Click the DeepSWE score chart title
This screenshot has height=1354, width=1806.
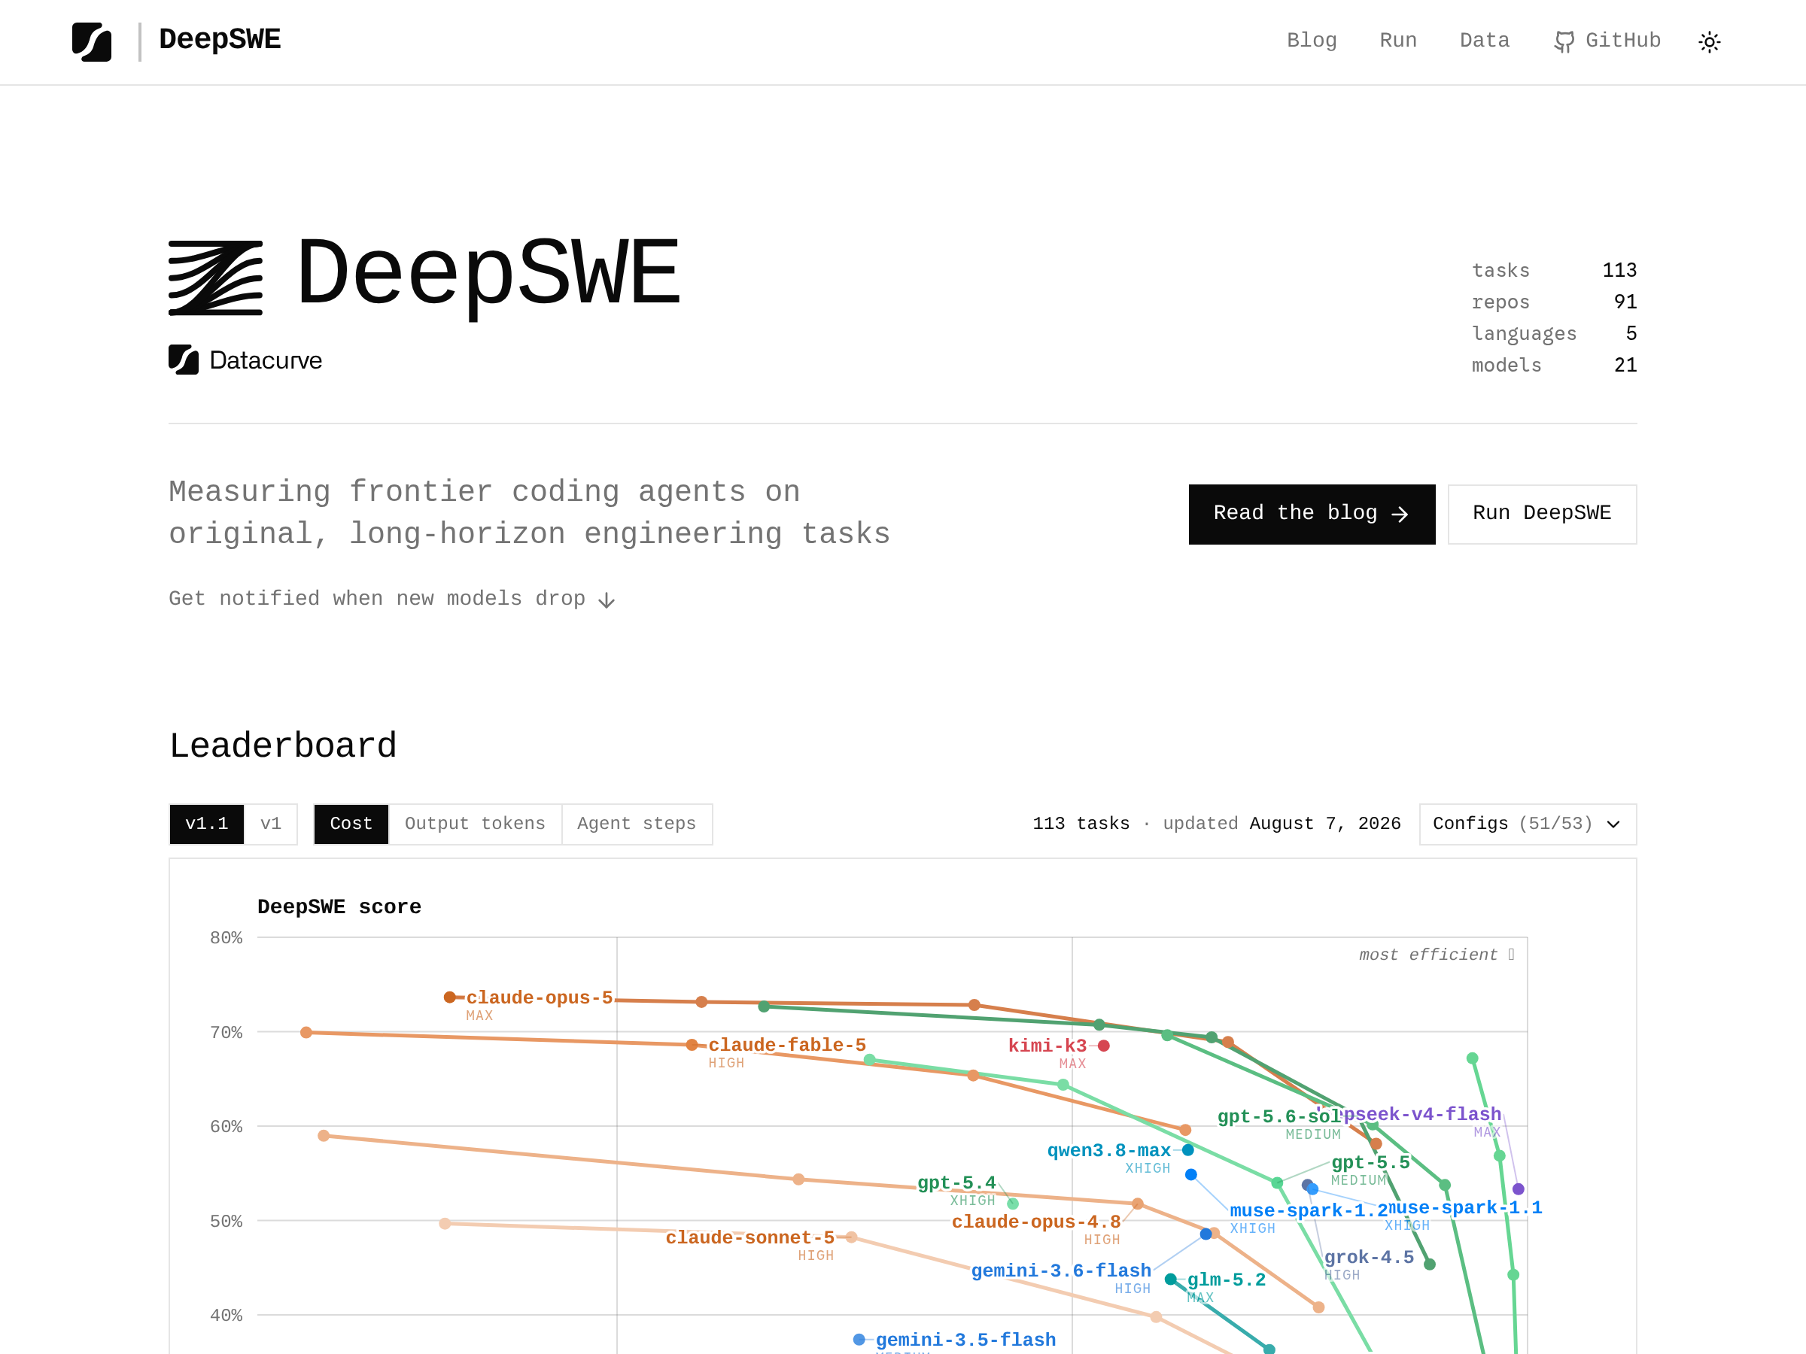[x=339, y=908]
